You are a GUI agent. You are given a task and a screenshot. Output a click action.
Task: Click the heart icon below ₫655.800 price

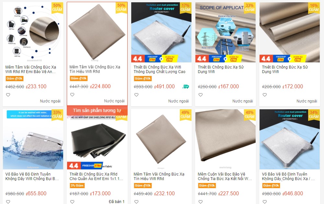coord(8,202)
